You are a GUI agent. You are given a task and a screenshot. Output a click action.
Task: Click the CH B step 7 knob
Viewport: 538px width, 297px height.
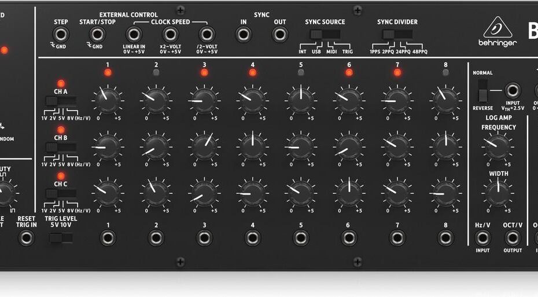click(x=397, y=147)
